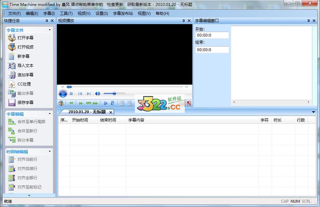Open the 帮助(H) menu
Screen dimensions: 320x207
(162, 14)
